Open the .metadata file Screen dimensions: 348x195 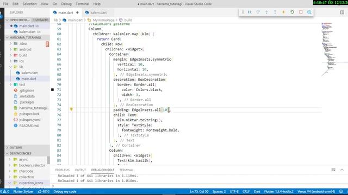tap(27, 96)
